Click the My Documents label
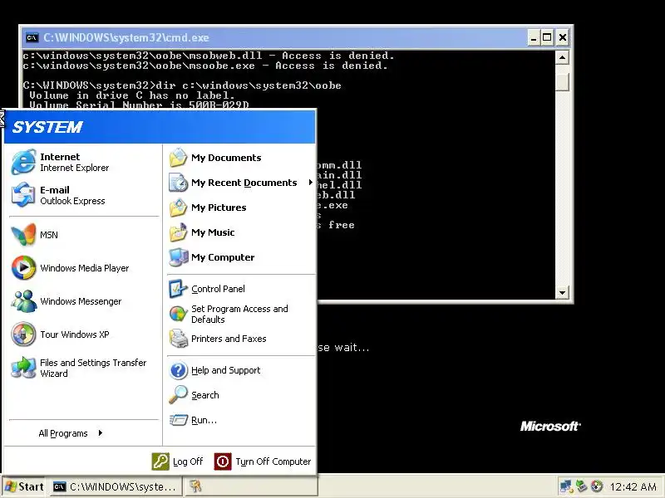This screenshot has height=498, width=665. pos(226,158)
